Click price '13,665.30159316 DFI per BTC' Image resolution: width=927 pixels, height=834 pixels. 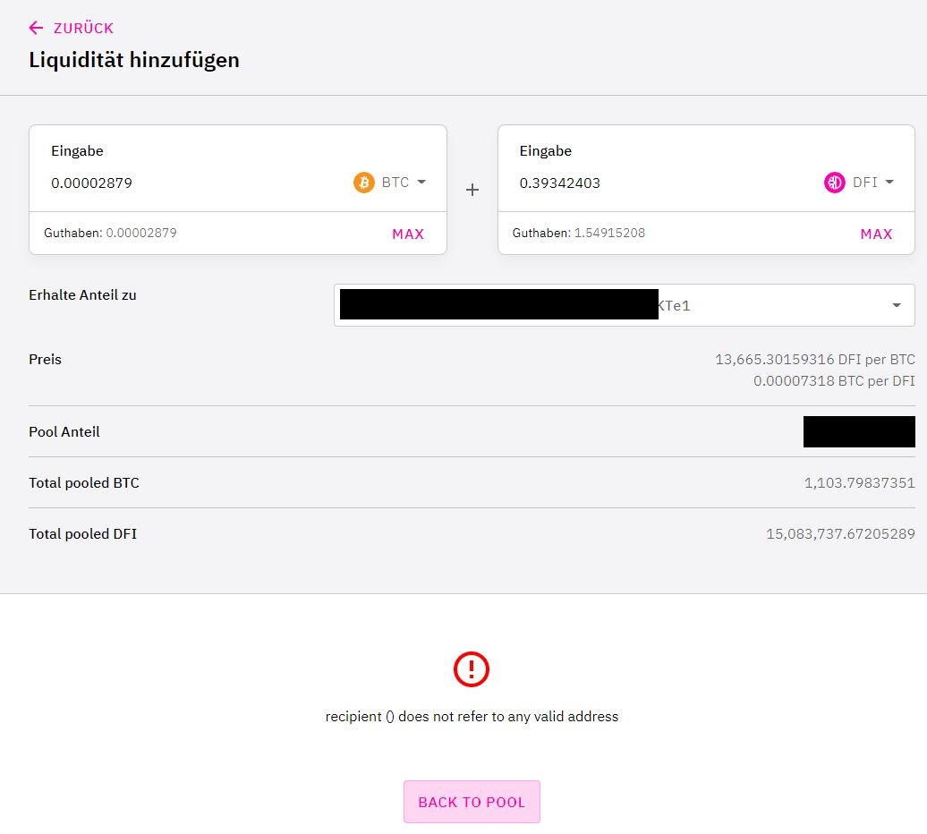(815, 360)
